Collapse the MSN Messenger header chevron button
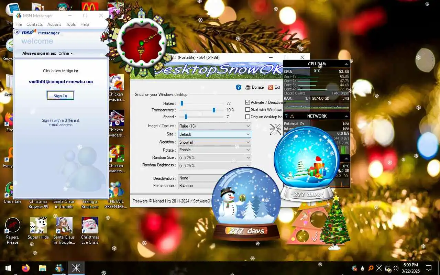Viewport: 440px width, 275px height. (x=17, y=32)
